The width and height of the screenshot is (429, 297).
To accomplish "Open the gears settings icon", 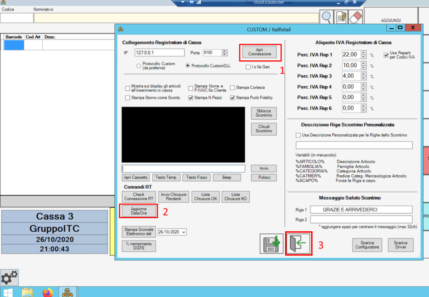I will tap(9, 278).
